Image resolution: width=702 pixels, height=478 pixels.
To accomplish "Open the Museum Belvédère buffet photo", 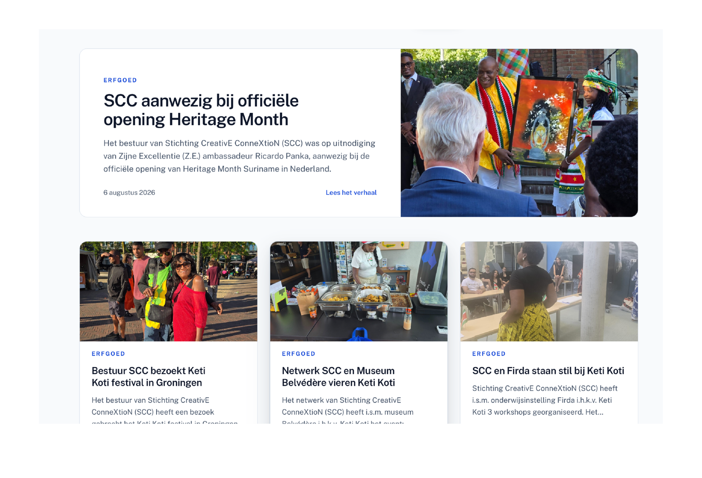I will coord(359,291).
